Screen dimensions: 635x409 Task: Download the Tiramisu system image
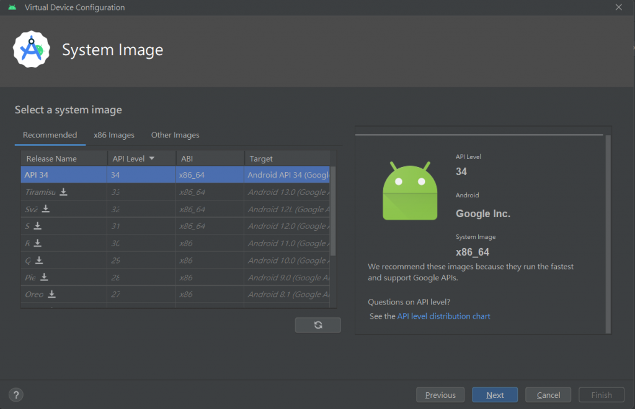coord(64,192)
